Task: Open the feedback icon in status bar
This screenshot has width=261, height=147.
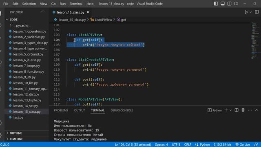Action: pos(256,145)
